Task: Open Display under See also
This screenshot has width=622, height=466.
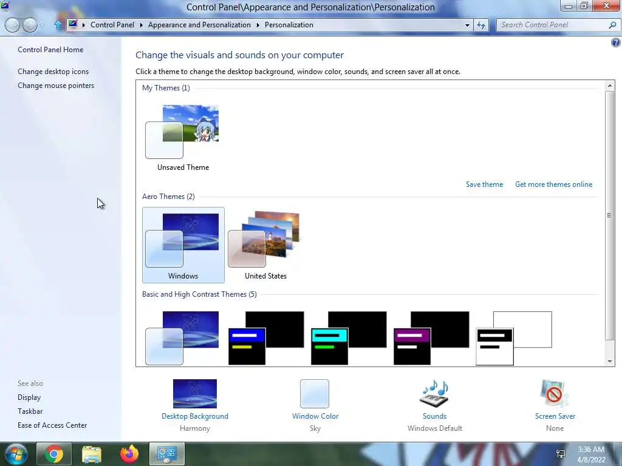Action: 29,397
